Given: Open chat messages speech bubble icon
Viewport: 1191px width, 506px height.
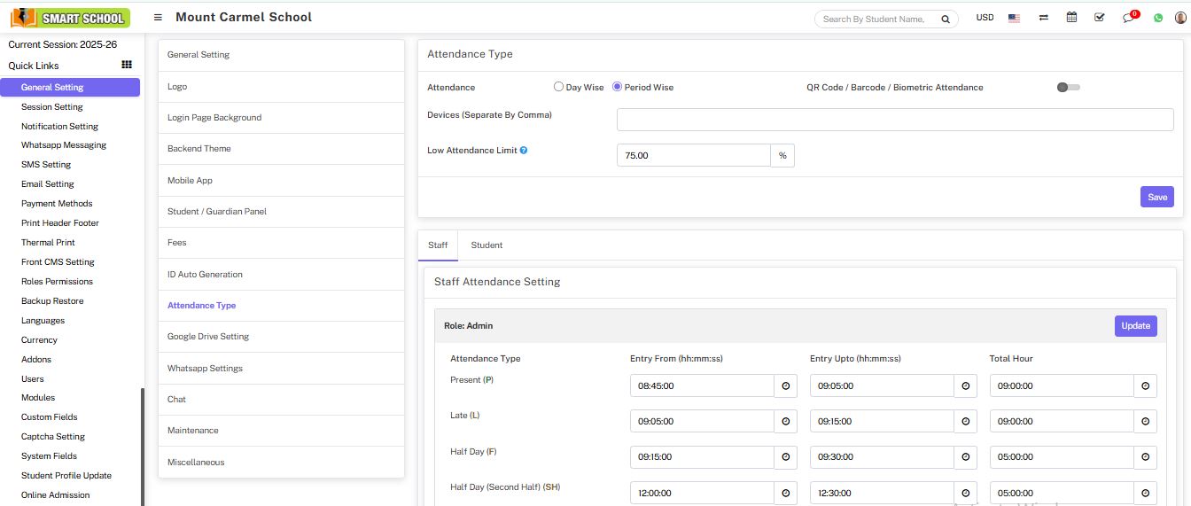Looking at the screenshot, I should [1128, 18].
